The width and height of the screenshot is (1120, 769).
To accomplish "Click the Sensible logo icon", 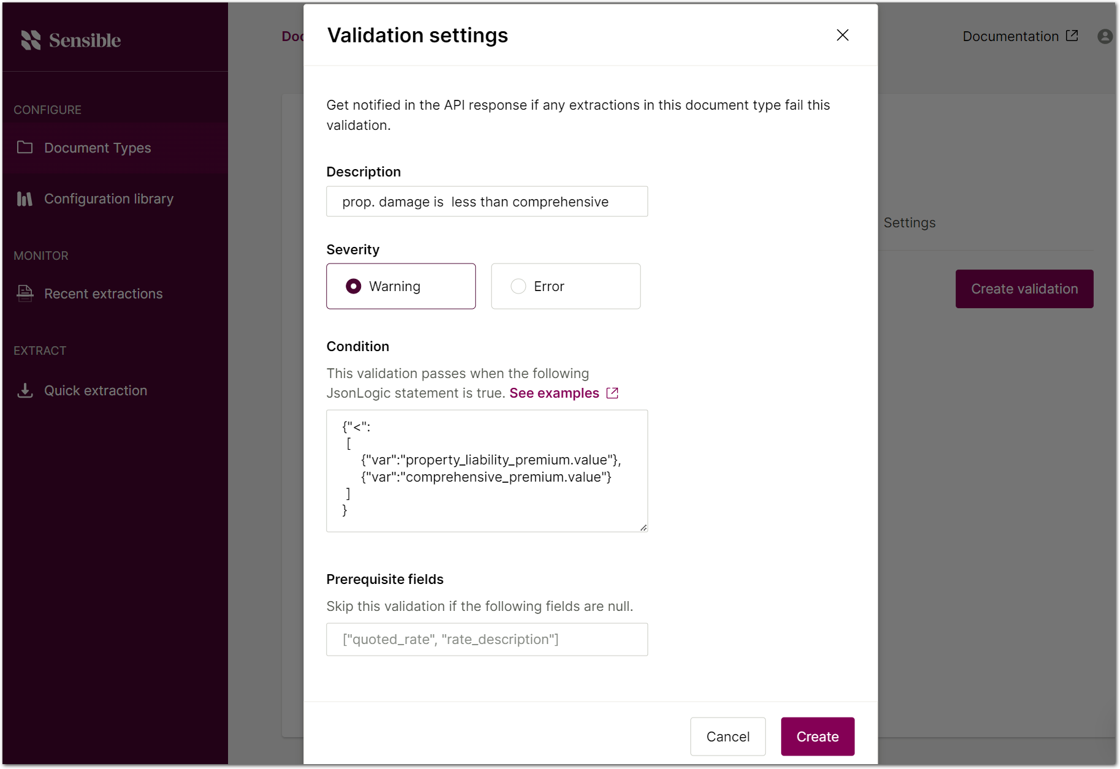I will tap(31, 40).
